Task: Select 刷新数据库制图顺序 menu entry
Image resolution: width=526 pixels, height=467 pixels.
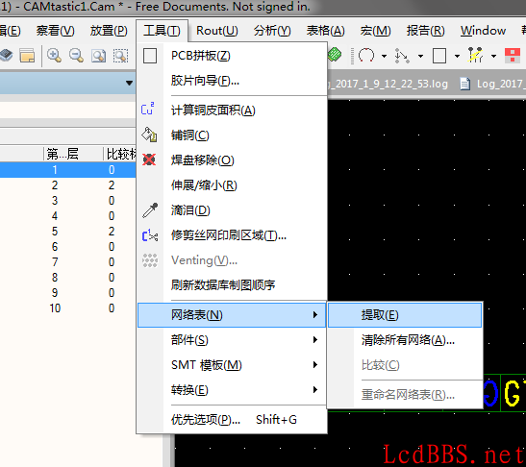Action: pyautogui.click(x=232, y=285)
